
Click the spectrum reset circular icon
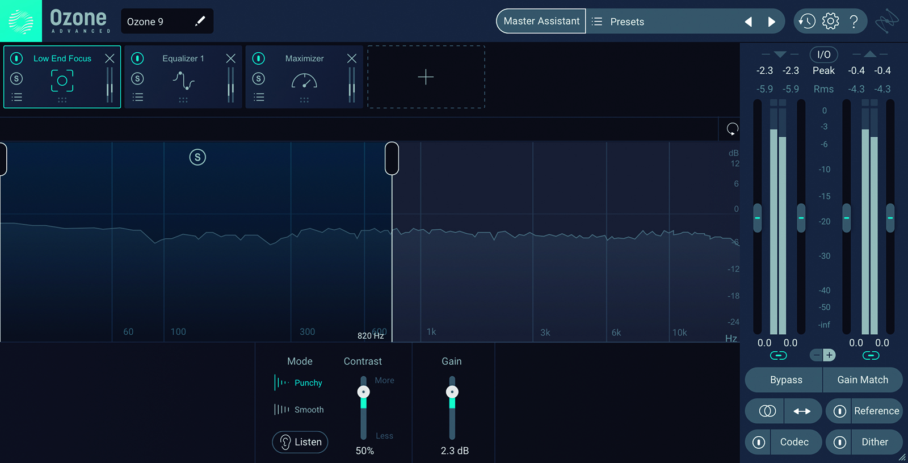click(733, 129)
